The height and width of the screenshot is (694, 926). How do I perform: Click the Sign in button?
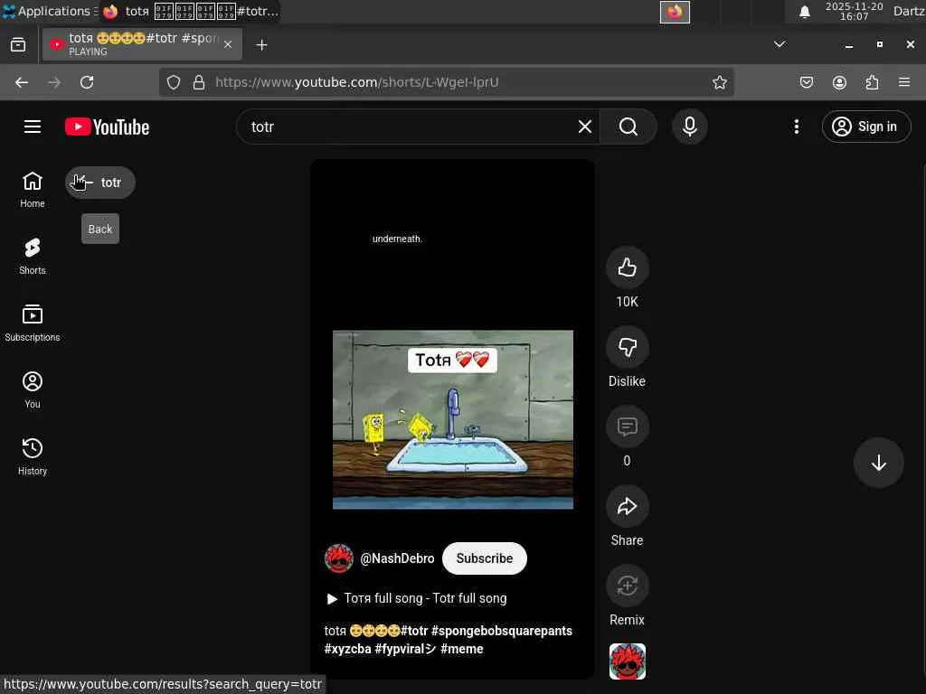coord(865,127)
